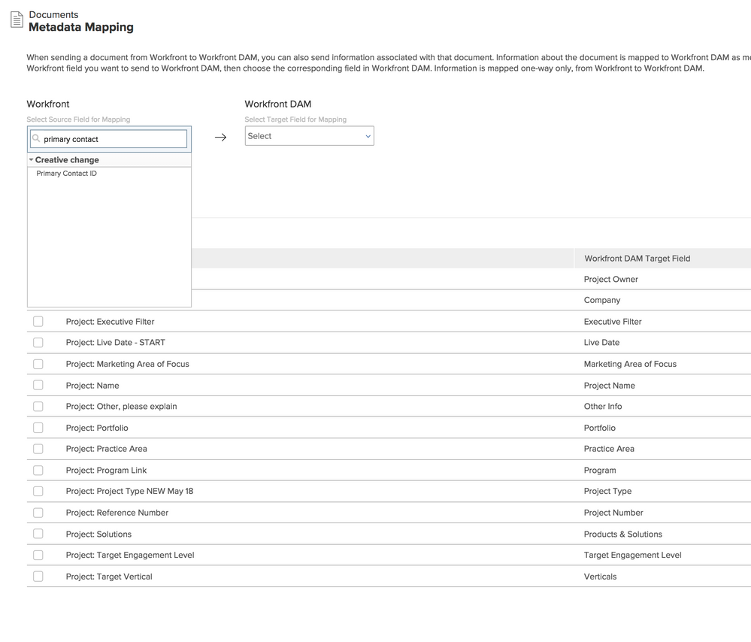This screenshot has width=751, height=642.
Task: Click the primary contact search field
Action: (113, 139)
